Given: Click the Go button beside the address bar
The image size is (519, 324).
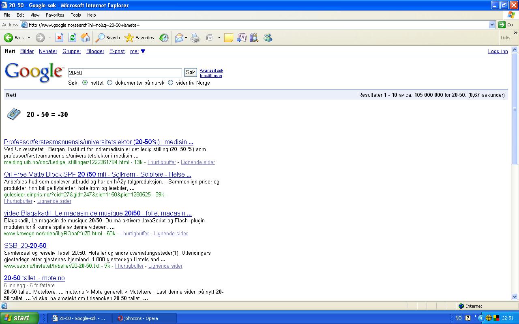Looking at the screenshot, I should 506,25.
